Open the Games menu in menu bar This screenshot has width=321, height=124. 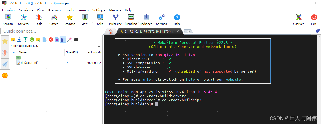[x=83, y=10]
